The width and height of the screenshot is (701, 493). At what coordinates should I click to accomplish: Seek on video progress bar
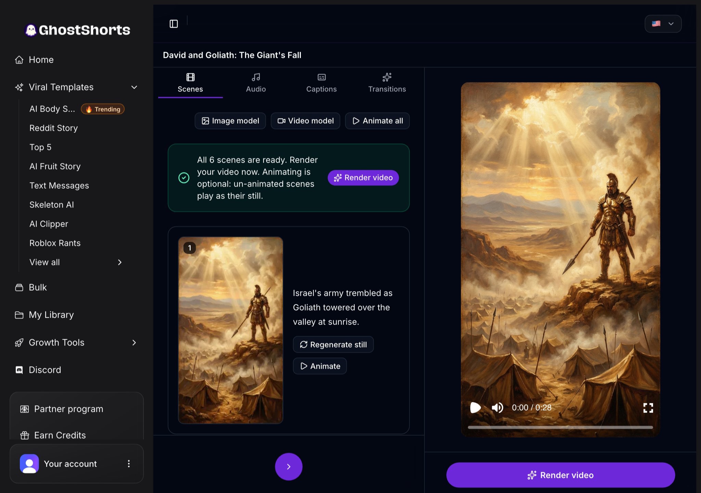560,427
